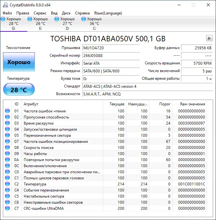Image resolution: width=216 pixels, height=220 pixels.
Task: Open the Файл menu
Action: [7, 13]
